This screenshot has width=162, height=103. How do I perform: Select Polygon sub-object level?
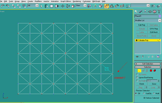tap(151, 70)
